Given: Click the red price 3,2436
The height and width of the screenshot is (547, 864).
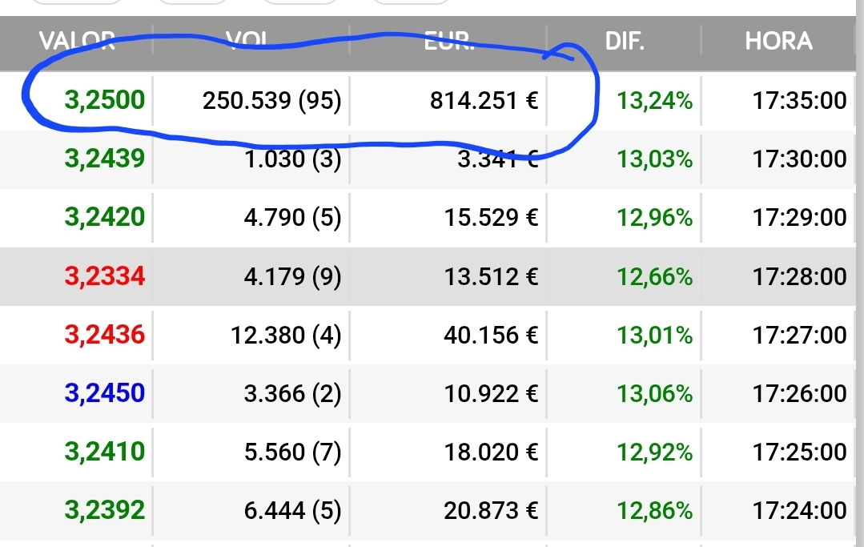Looking at the screenshot, I should (x=105, y=335).
